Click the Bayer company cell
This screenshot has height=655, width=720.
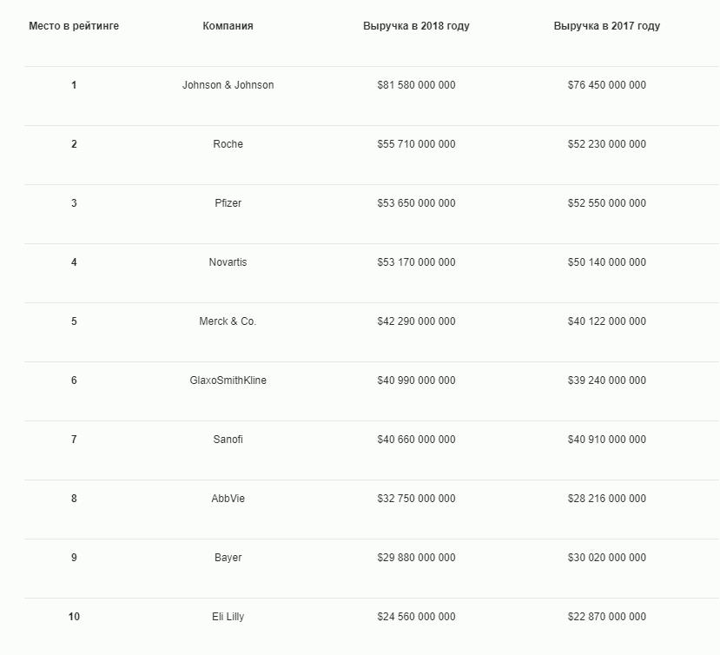point(228,558)
